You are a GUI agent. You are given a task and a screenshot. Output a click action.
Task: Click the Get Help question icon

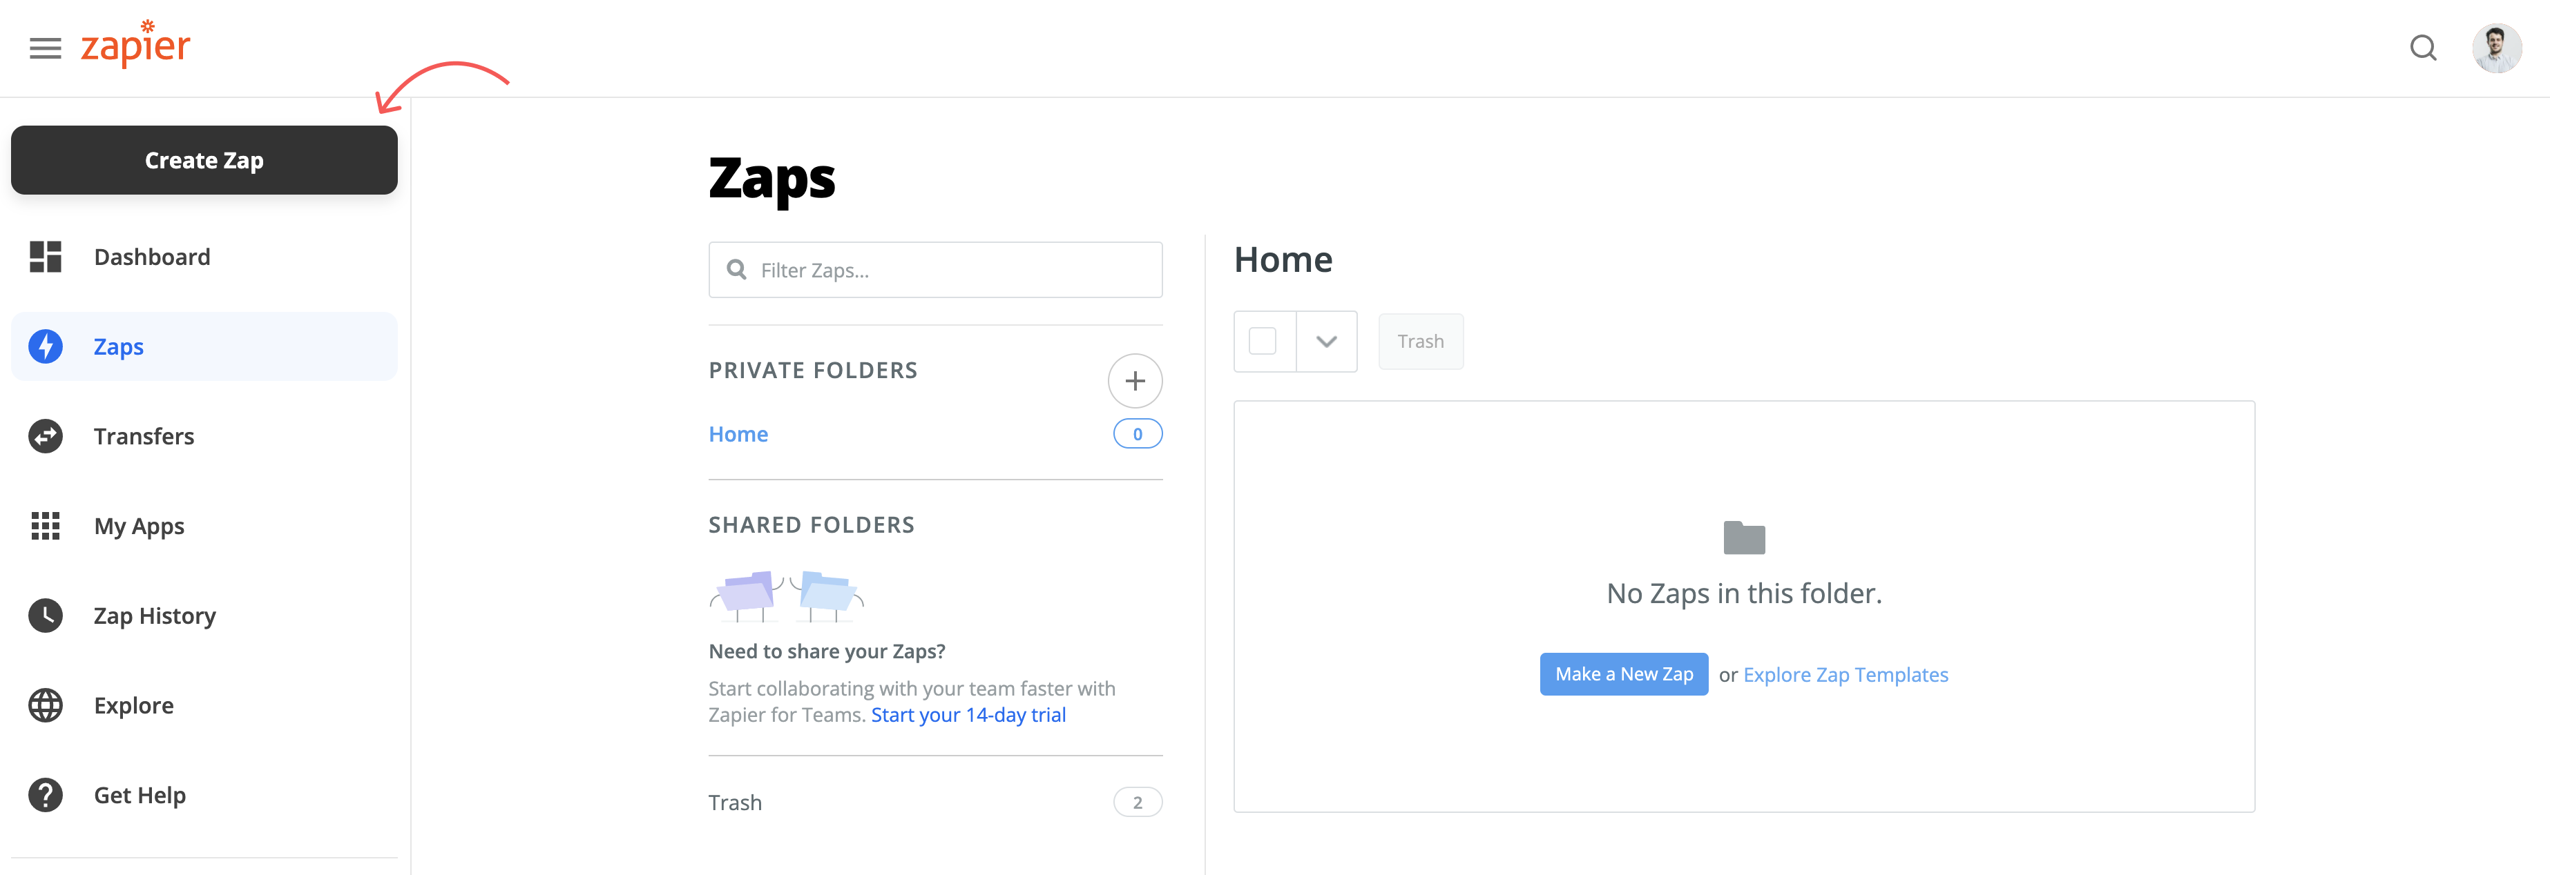tap(46, 795)
